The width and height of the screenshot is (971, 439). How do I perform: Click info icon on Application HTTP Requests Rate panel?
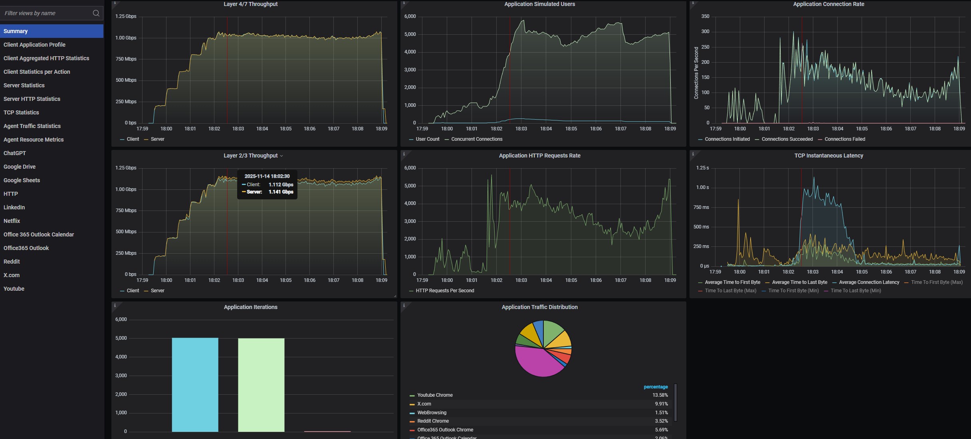pos(404,154)
